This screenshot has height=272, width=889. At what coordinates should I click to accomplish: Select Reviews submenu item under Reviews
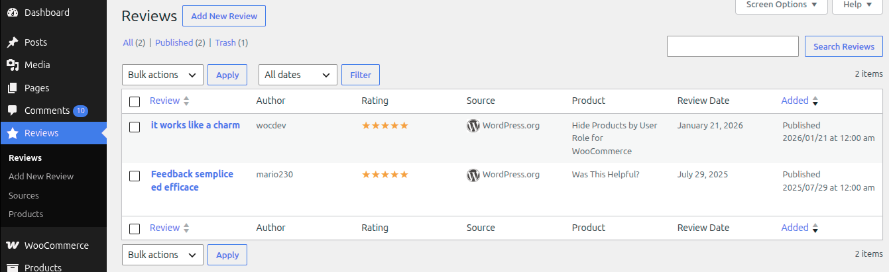25,158
